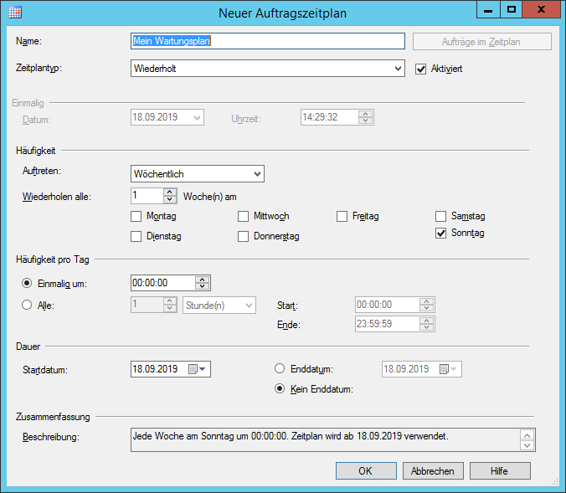Viewport: 566px width, 493px height.
Task: Open Hilfe for the schedule dialog
Action: [500, 471]
